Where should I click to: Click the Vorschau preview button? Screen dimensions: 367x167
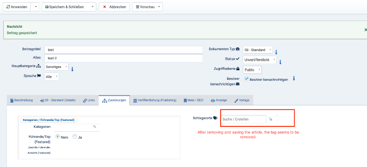click(x=145, y=7)
